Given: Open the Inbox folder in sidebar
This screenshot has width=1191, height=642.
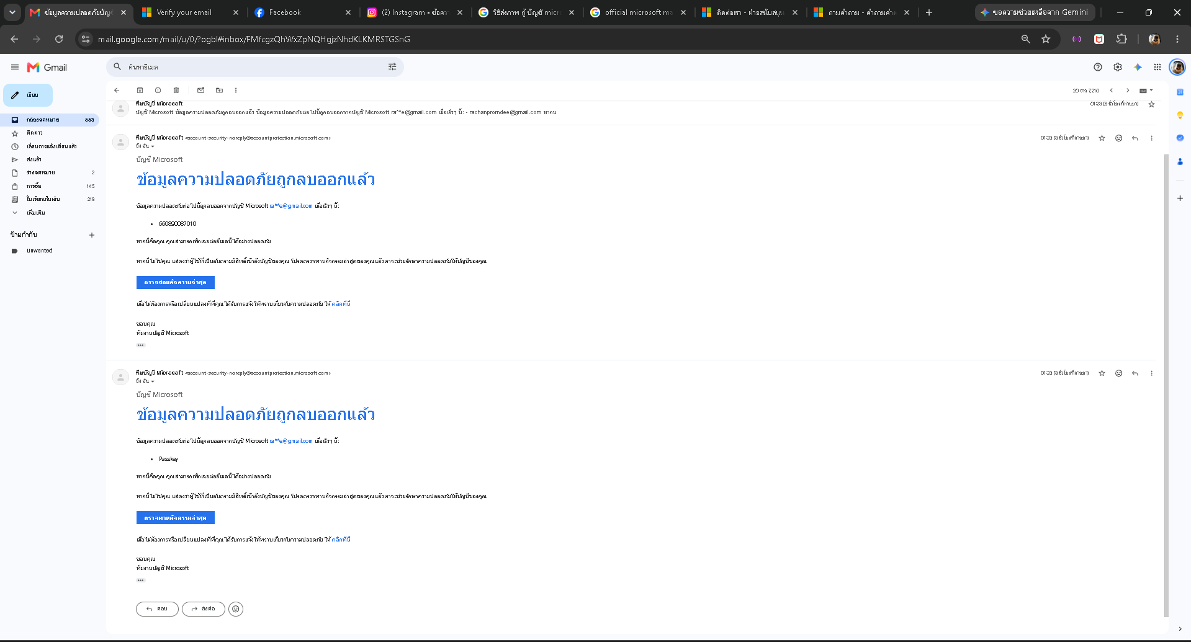Looking at the screenshot, I should click(x=51, y=120).
